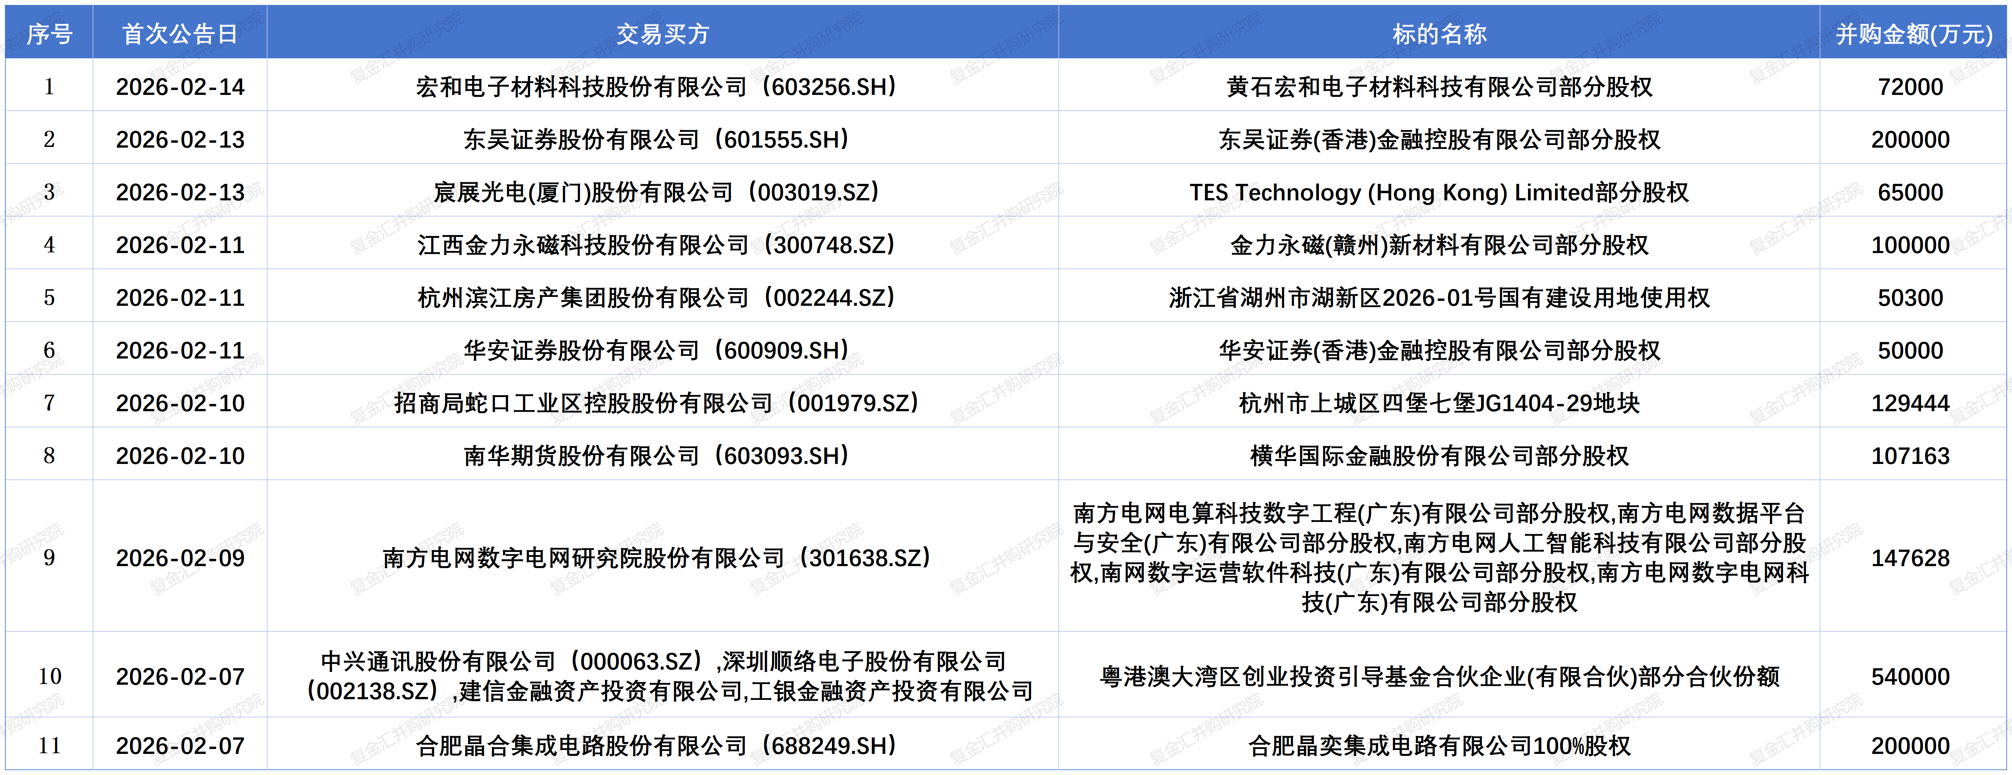Image resolution: width=2012 pixels, height=775 pixels.
Task: Select the 横华国际金融股份有限公司 target cell
Action: pos(1439,456)
